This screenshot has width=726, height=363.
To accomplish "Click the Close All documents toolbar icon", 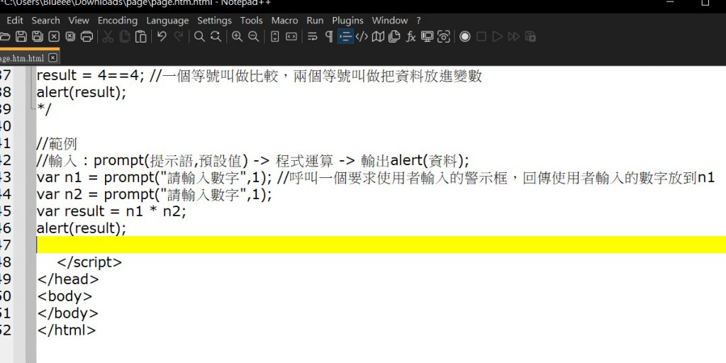I will [x=70, y=37].
